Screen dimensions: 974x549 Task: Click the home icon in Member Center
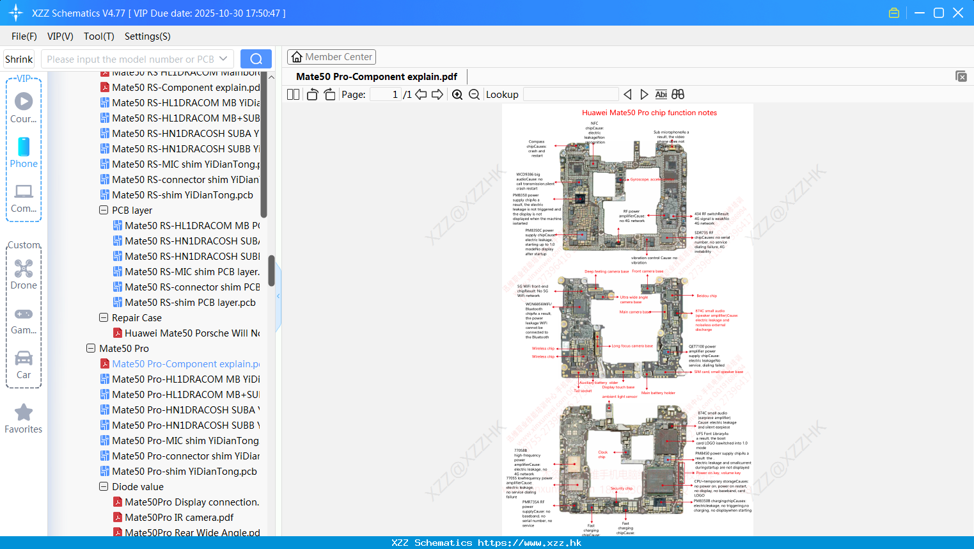[297, 57]
